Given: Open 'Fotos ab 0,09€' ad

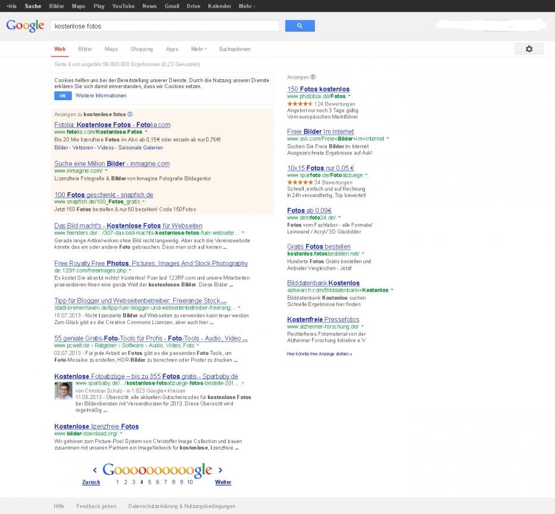Looking at the screenshot, I should [x=309, y=210].
